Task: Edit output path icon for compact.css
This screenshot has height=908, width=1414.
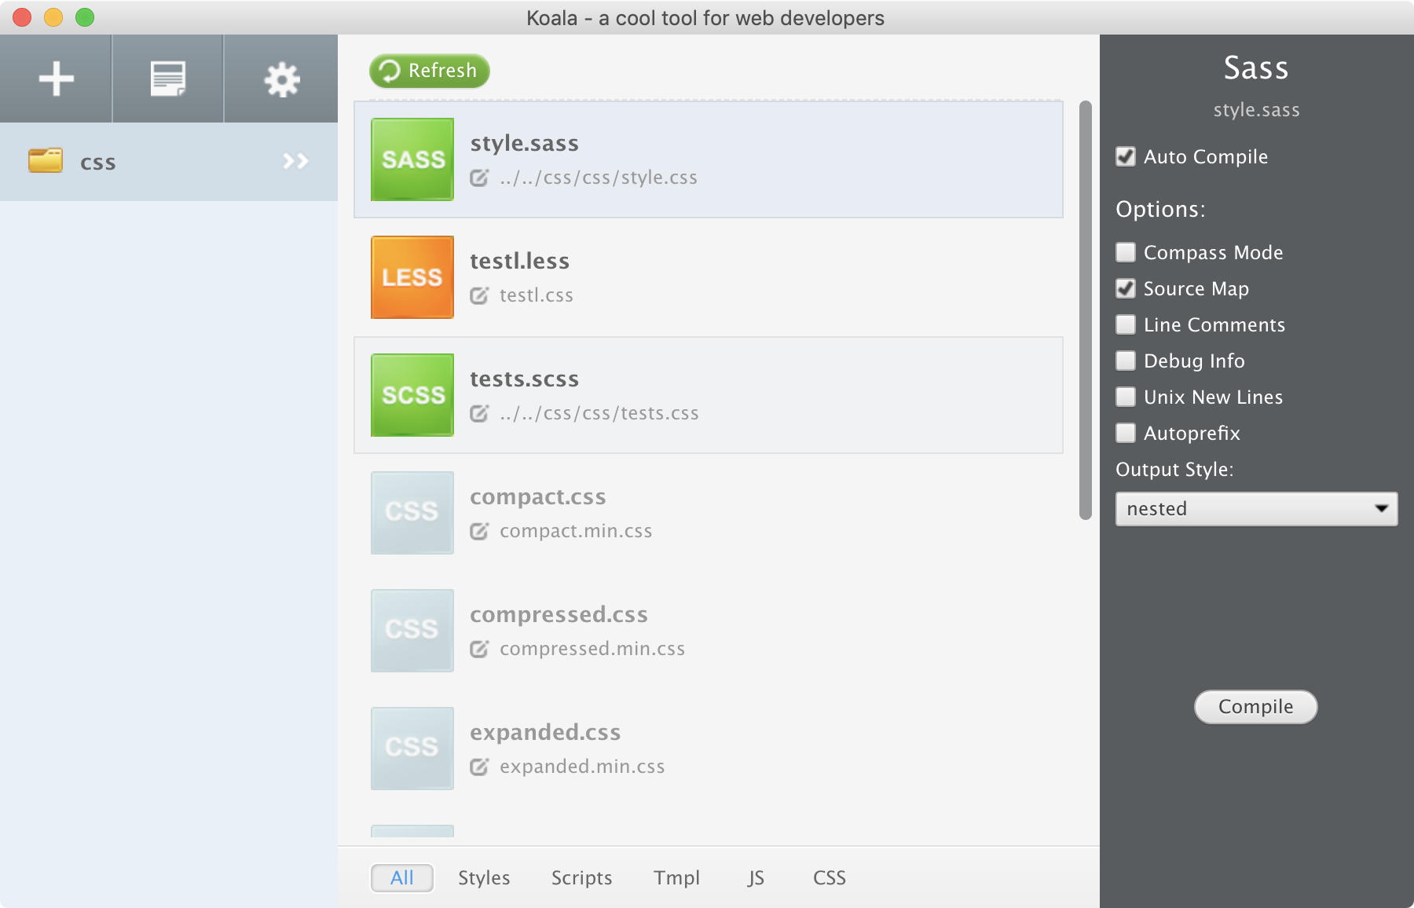Action: click(479, 531)
